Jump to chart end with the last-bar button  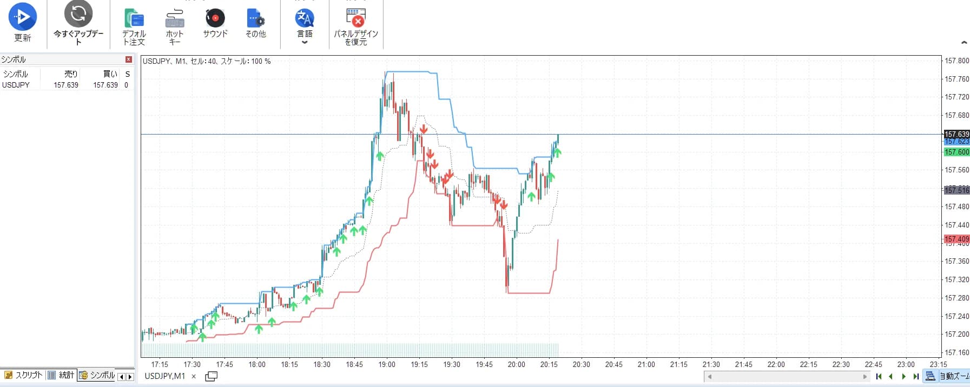916,377
